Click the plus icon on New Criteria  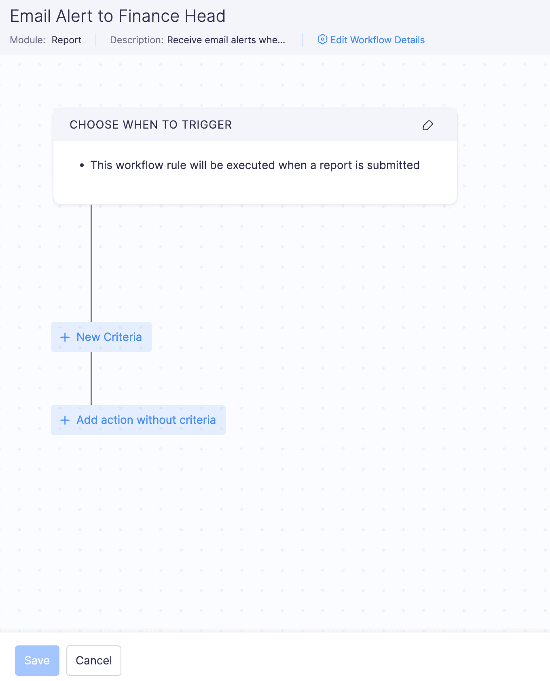[65, 337]
